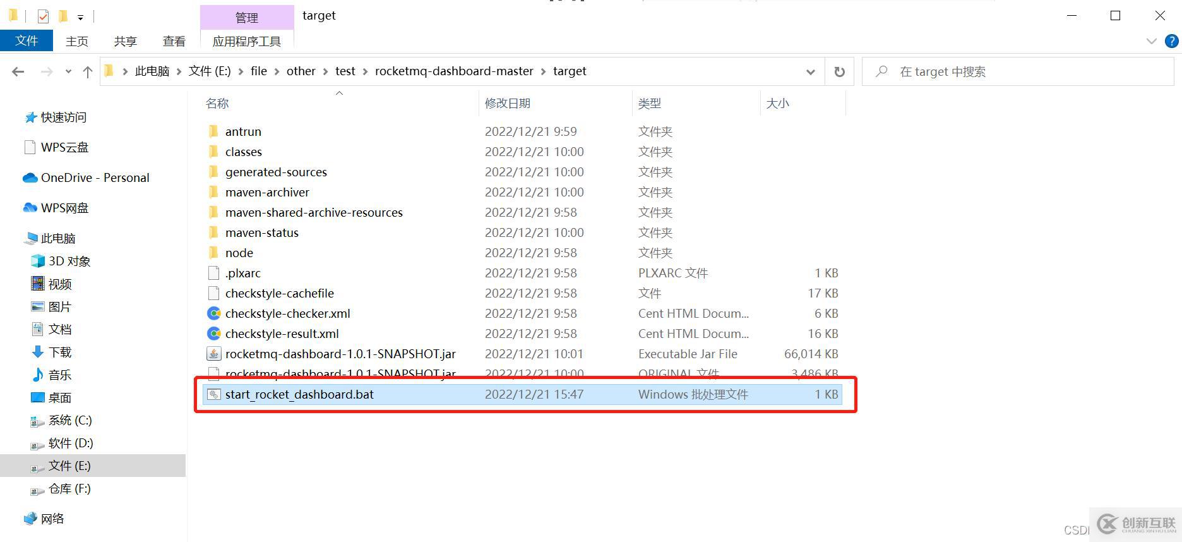
Task: Click rocketmq-dashboard-master in the breadcrumb
Action: pyautogui.click(x=454, y=71)
